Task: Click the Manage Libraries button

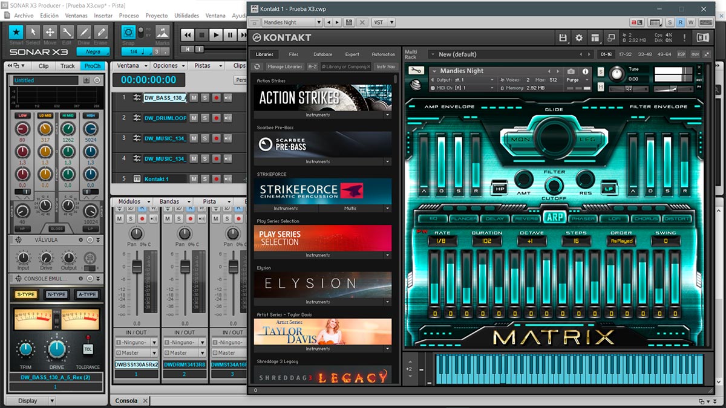Action: 284,66
